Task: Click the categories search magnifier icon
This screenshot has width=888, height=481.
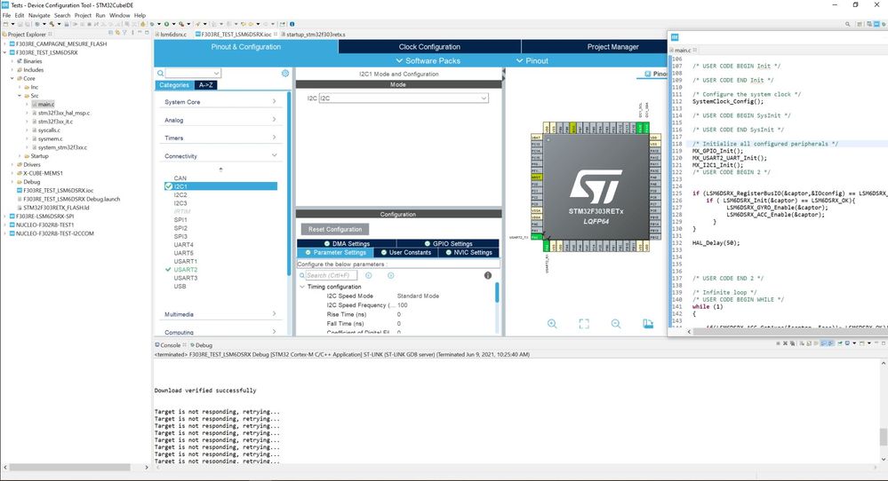Action: pyautogui.click(x=161, y=74)
